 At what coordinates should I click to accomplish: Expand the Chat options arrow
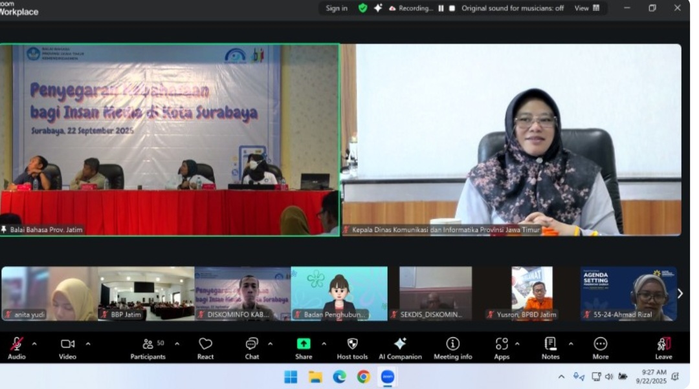[270, 344]
